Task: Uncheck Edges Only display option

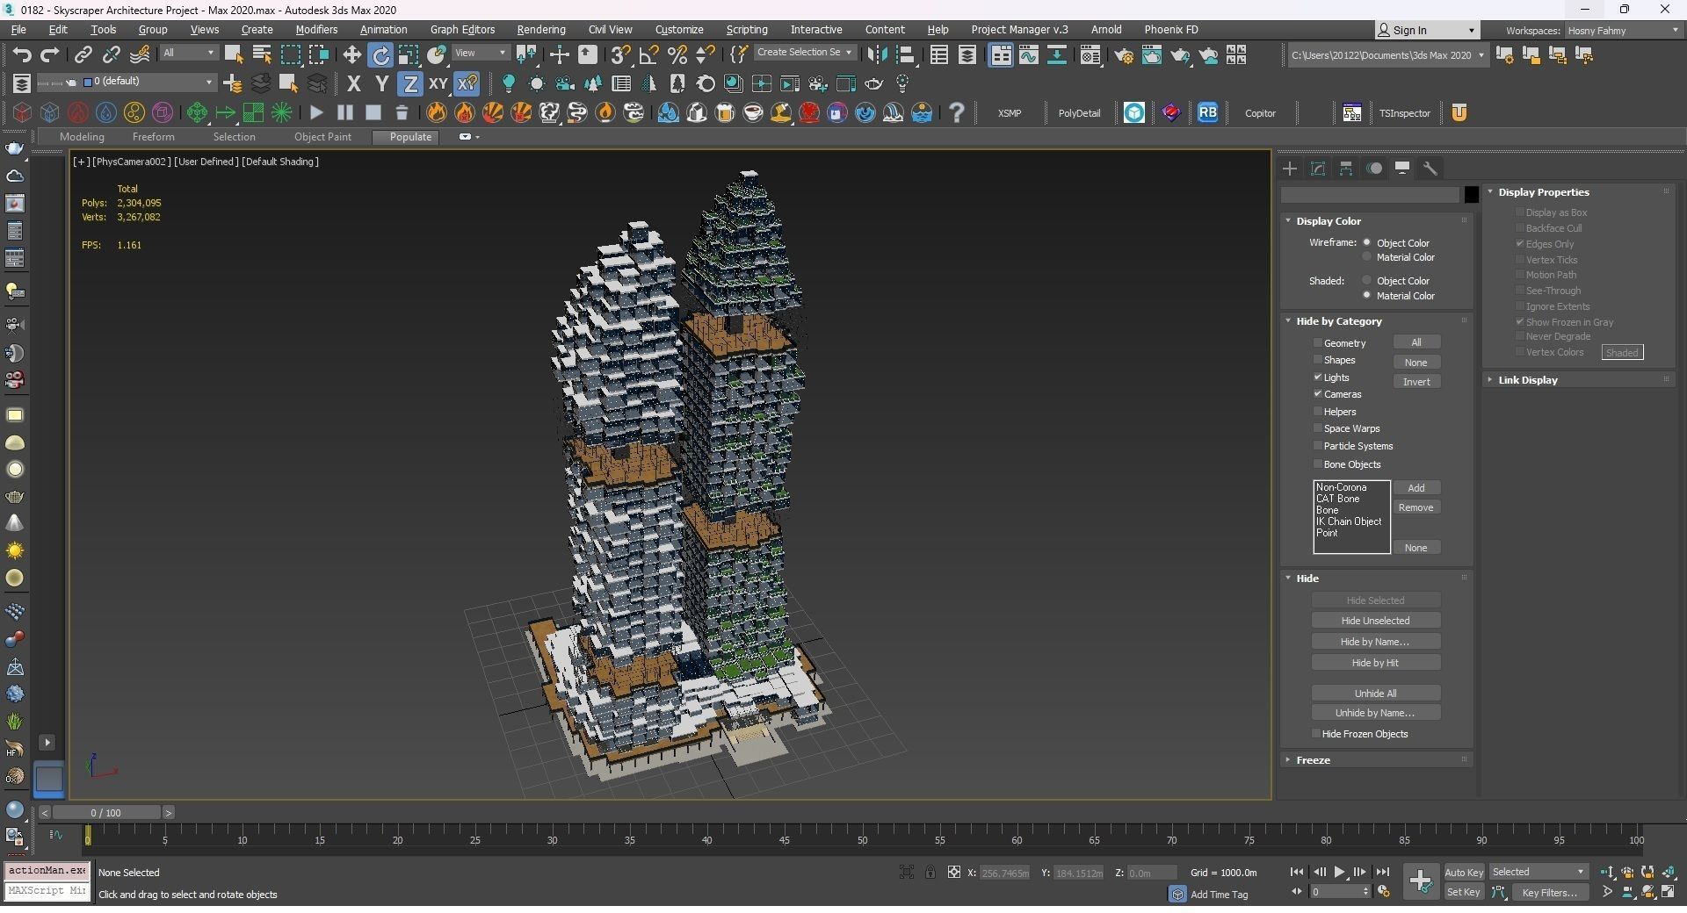Action: pyautogui.click(x=1521, y=244)
